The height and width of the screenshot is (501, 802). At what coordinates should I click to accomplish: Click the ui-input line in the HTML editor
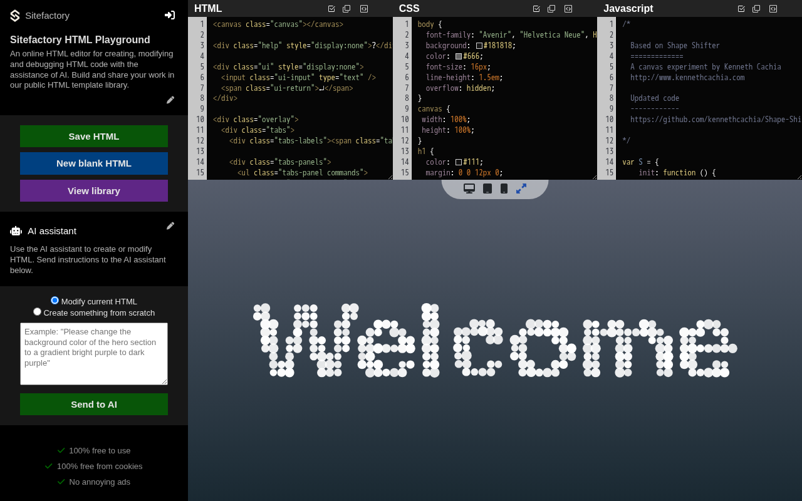pyautogui.click(x=298, y=78)
